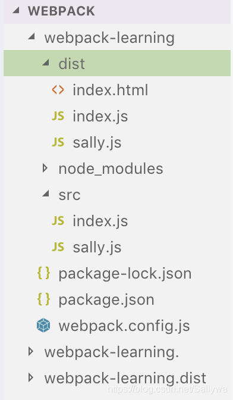
Task: Collapse the src folder arrow
Action: coord(46,194)
